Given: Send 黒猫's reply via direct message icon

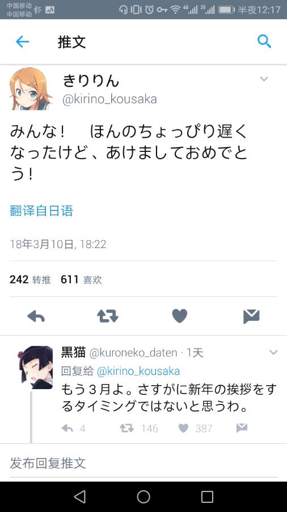Looking at the screenshot, I should click(x=242, y=428).
